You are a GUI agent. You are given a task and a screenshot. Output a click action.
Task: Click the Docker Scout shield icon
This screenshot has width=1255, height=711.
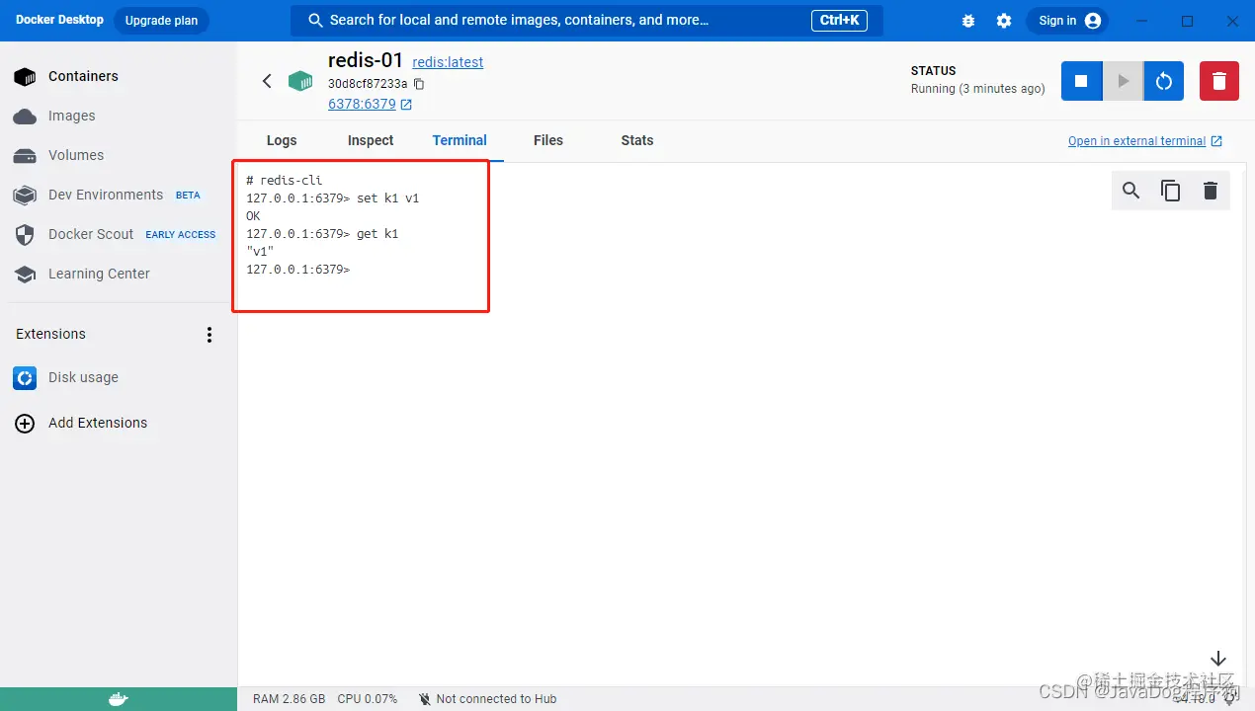[x=26, y=235]
